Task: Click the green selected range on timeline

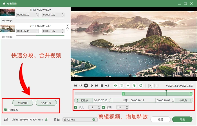Action: tap(157, 94)
